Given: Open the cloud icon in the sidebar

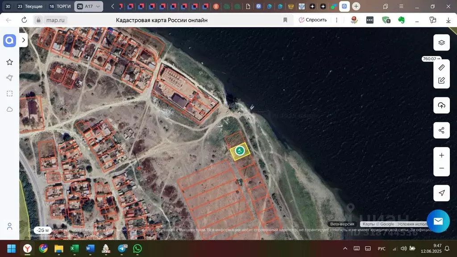Looking at the screenshot, I should 10,109.
